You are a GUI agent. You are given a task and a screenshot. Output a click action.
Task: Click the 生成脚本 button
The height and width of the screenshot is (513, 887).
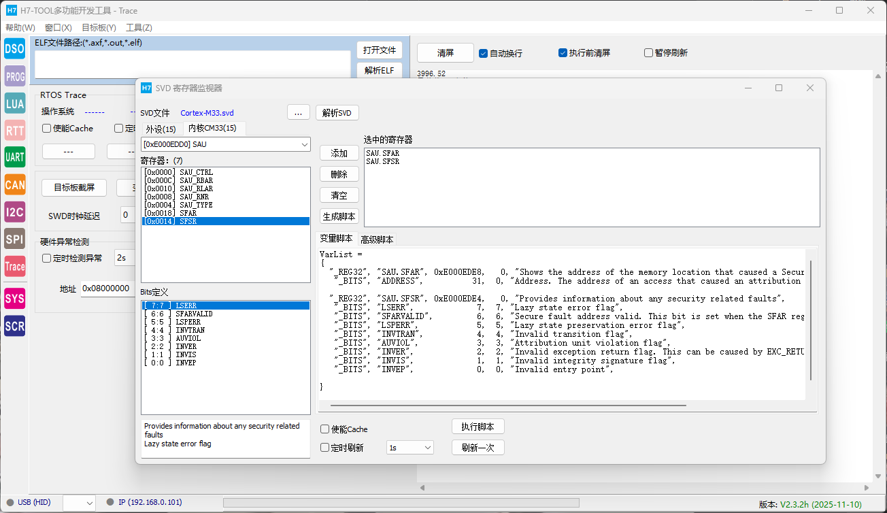tap(339, 216)
